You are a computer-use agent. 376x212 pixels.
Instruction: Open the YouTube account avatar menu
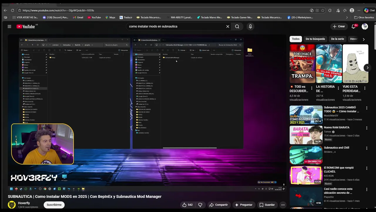point(365,26)
